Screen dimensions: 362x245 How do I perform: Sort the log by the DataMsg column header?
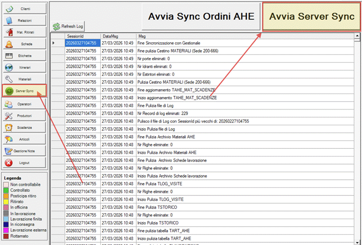click(118, 36)
